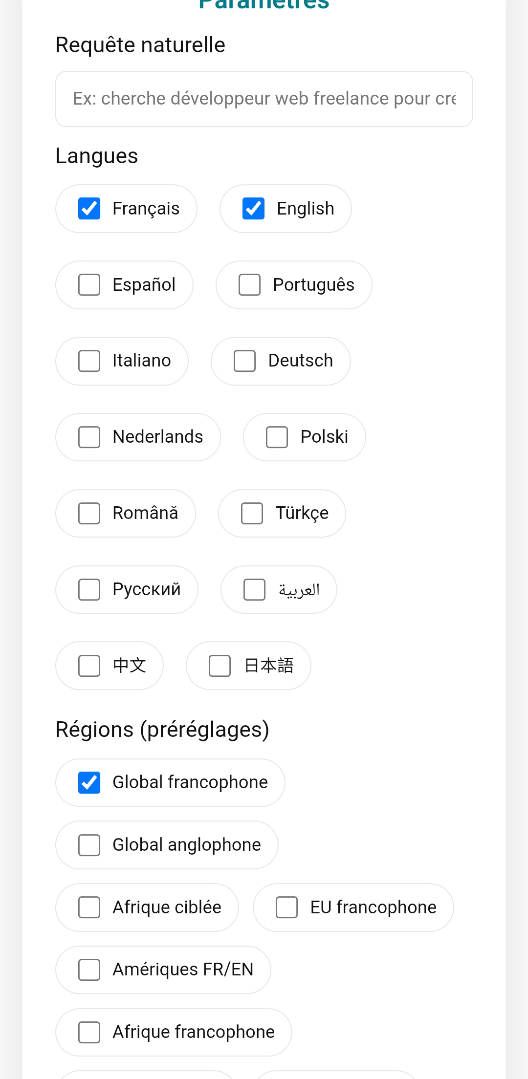Check the Global anglophone preset

[89, 845]
